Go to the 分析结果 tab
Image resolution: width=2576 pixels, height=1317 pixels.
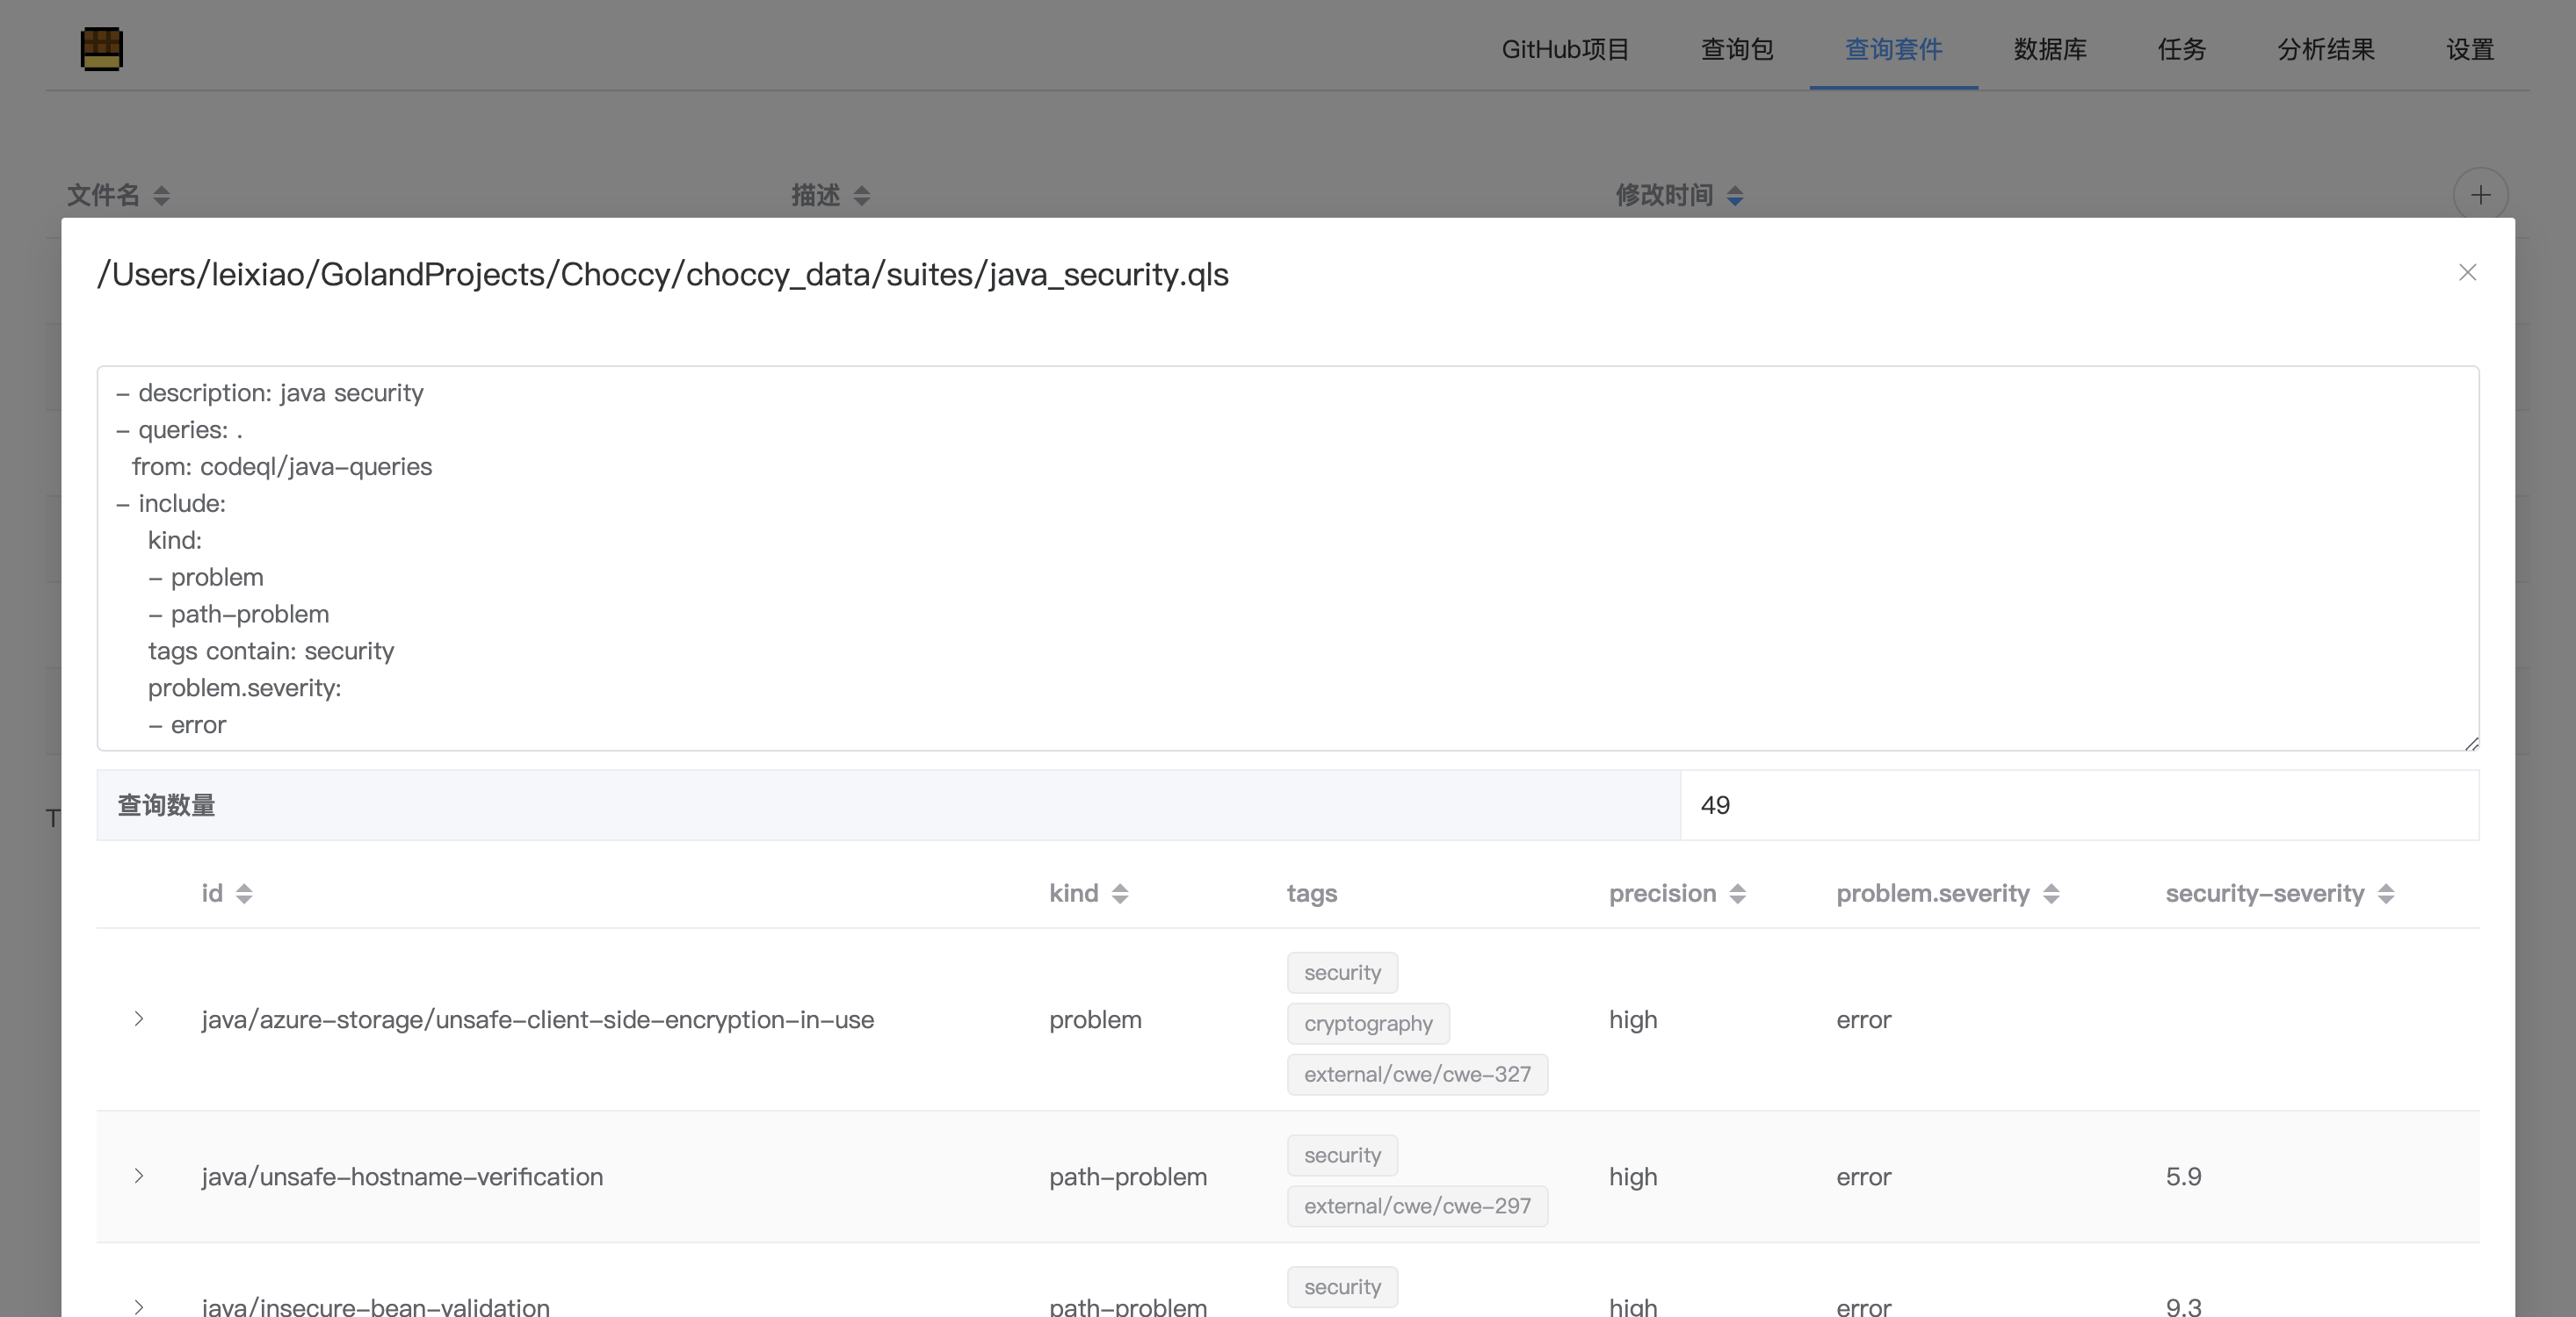click(2325, 49)
